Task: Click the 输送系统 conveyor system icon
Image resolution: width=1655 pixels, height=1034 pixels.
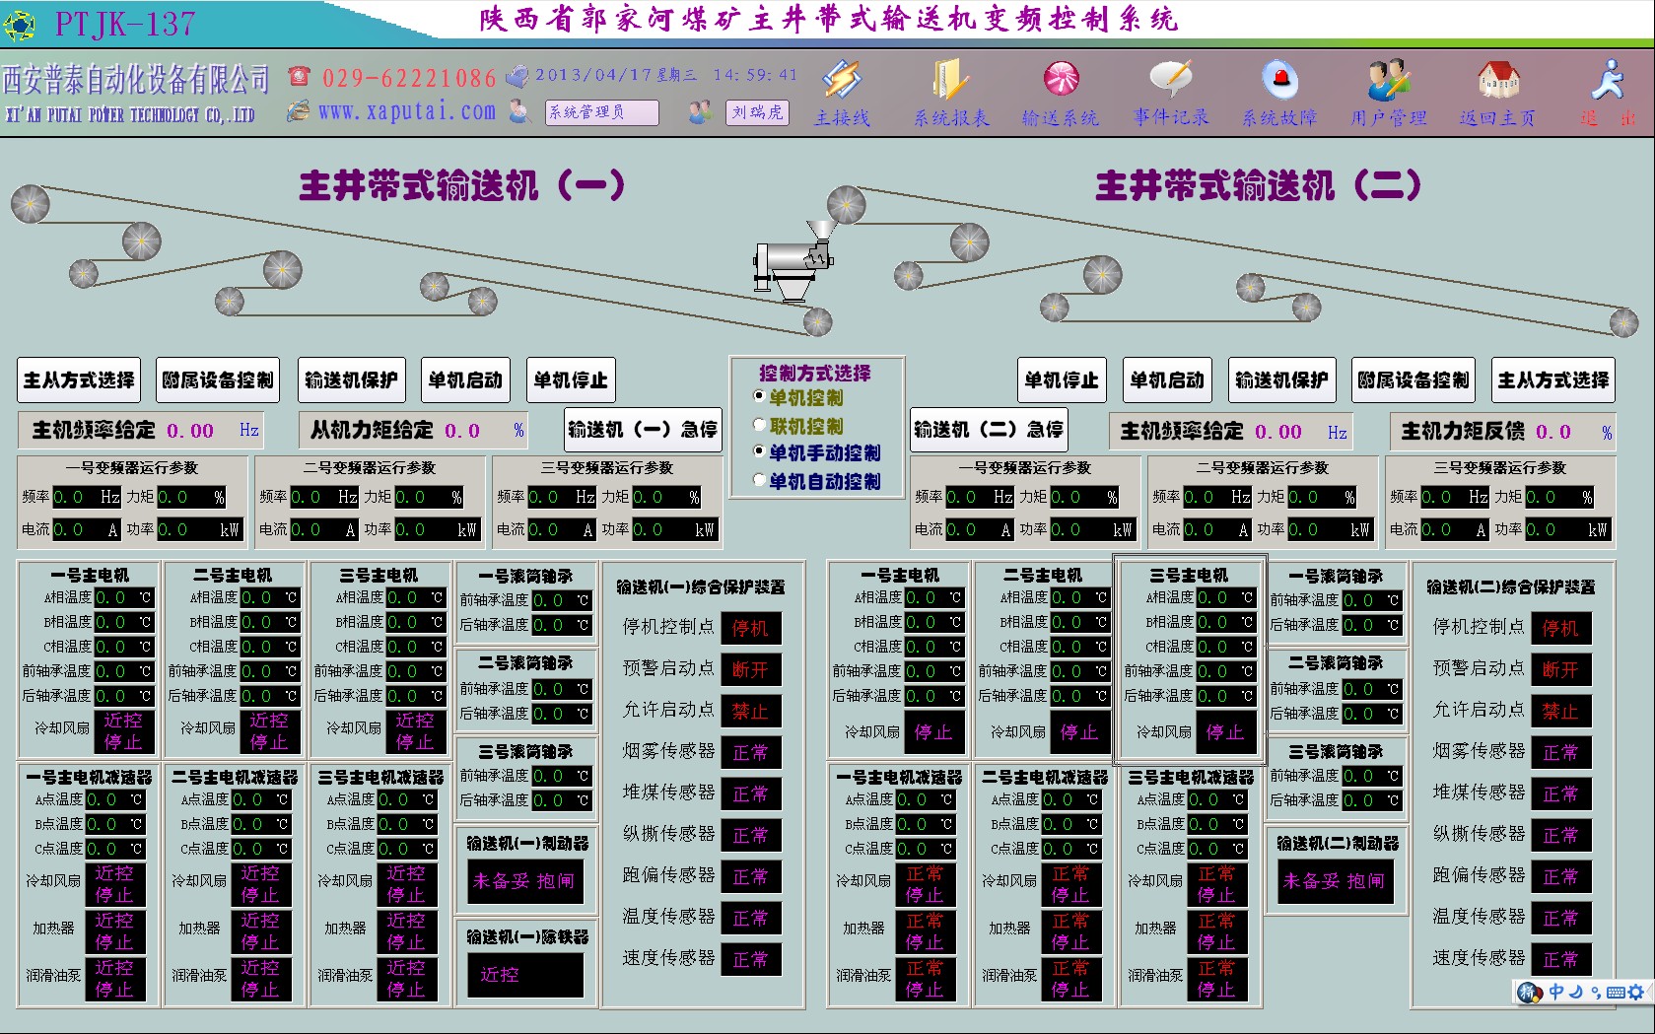Action: (x=1061, y=81)
